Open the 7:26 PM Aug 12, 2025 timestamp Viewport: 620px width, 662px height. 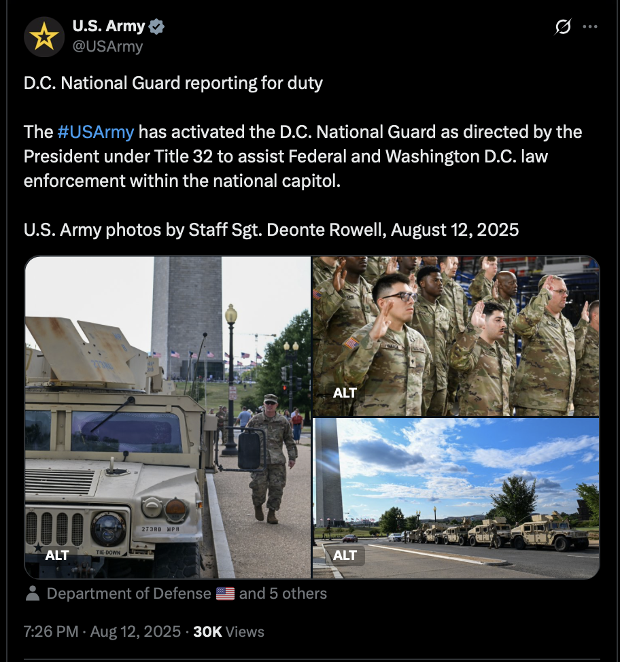tap(102, 631)
